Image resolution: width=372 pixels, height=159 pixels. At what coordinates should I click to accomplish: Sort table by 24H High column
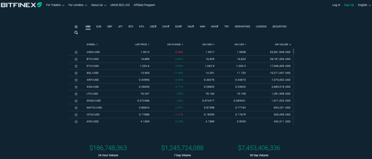coord(209,45)
